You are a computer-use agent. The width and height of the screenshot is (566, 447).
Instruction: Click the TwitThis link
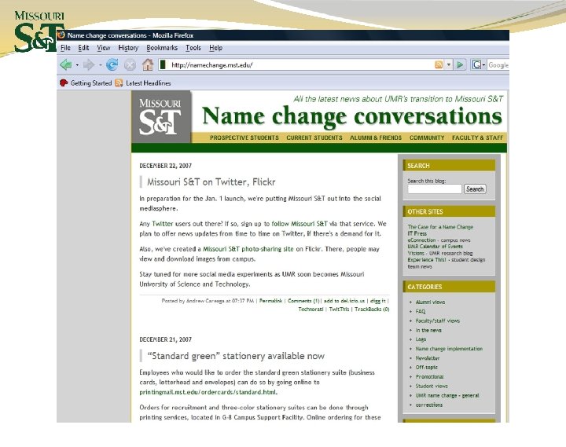pyautogui.click(x=339, y=310)
